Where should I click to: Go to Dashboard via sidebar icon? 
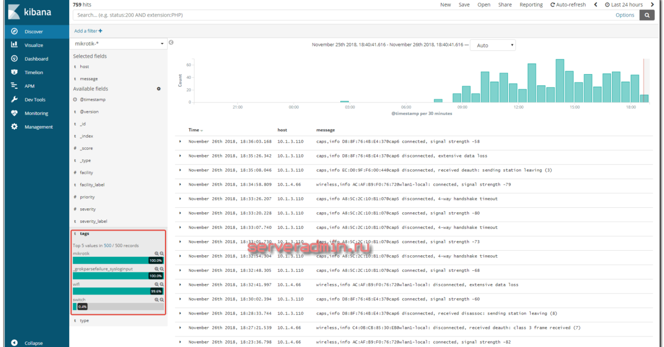(x=14, y=59)
